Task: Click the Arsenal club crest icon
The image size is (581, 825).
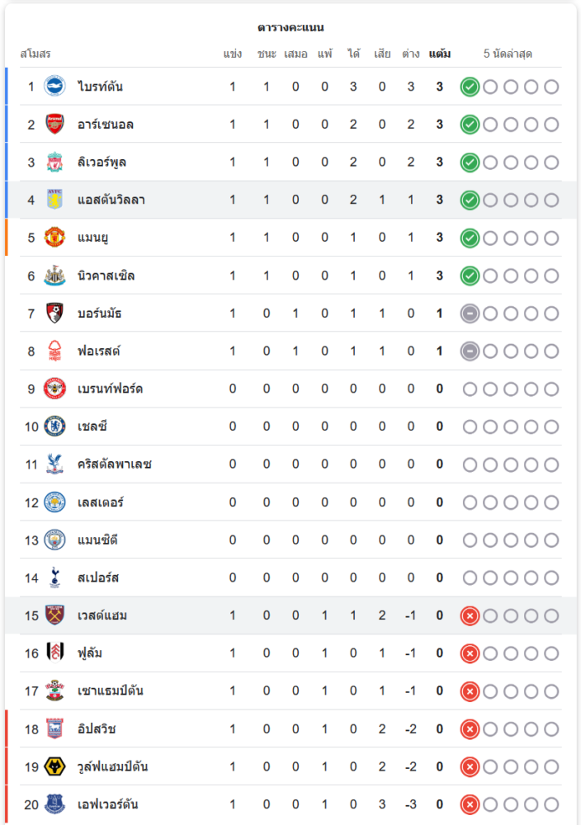Action: click(54, 125)
